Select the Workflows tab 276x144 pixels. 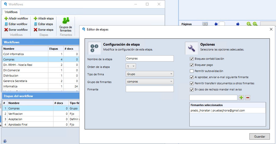coord(11,12)
